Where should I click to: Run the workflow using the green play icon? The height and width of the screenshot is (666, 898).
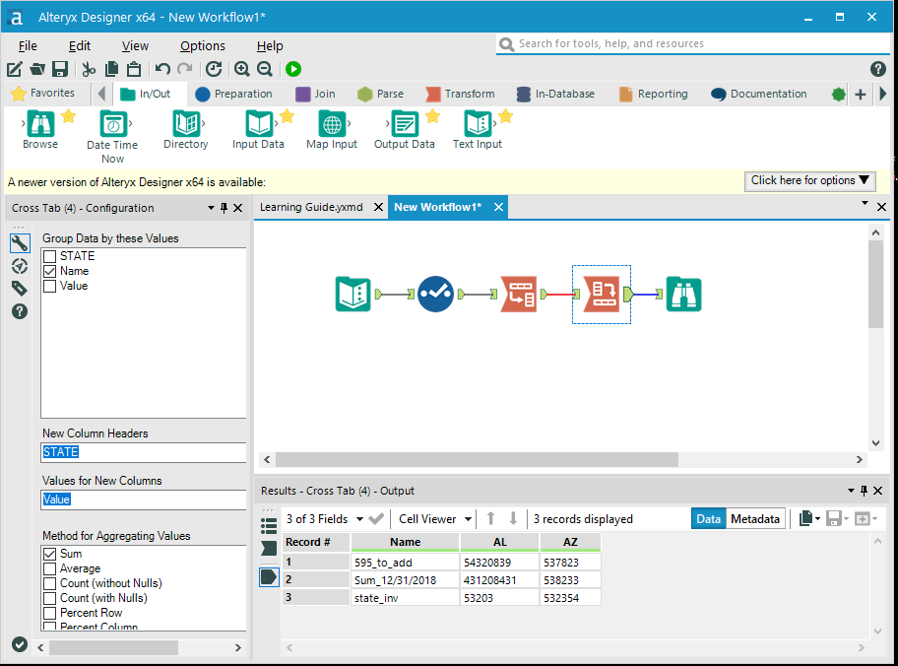(291, 69)
